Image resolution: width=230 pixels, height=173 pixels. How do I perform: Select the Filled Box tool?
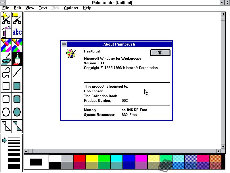coord(17,86)
